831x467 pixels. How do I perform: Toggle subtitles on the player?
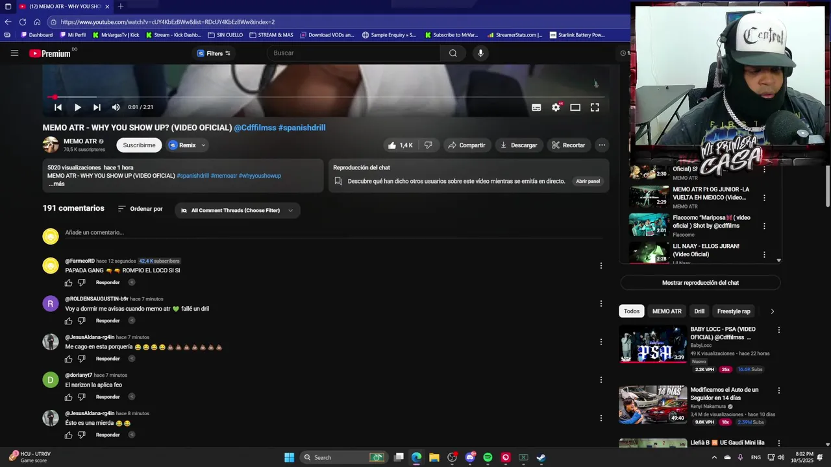click(x=536, y=108)
